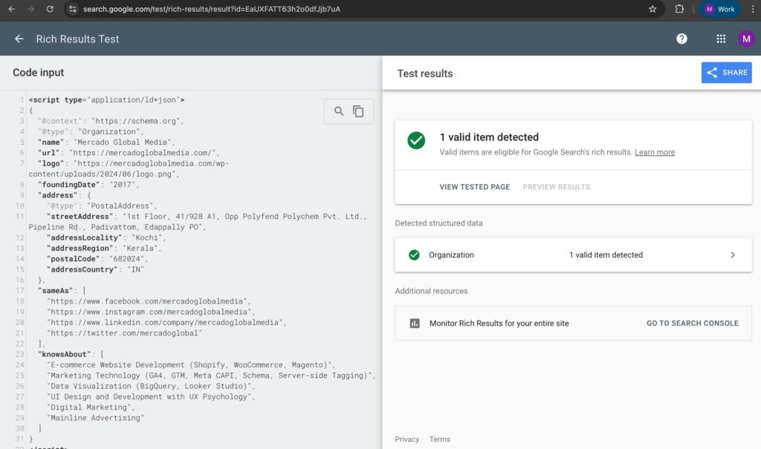This screenshot has height=449, width=761.
Task: Open Chrome three-dot menu
Action: click(x=753, y=9)
